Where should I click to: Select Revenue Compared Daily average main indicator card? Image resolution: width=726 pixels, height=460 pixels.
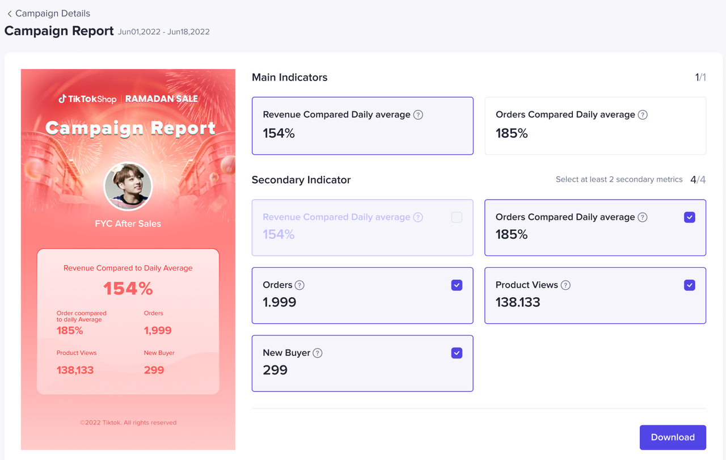[x=362, y=126]
